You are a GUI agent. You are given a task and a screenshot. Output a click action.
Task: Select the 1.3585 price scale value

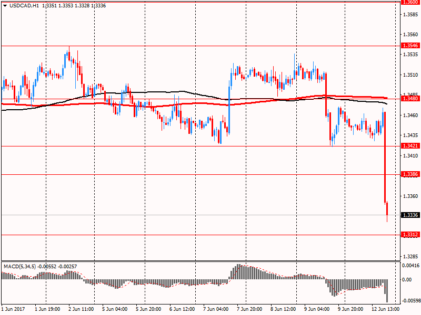click(x=411, y=14)
